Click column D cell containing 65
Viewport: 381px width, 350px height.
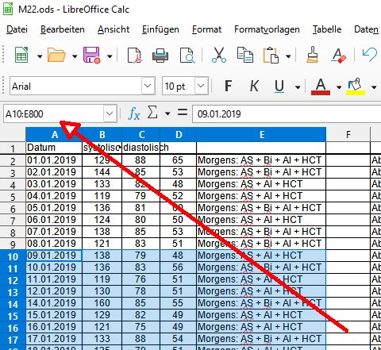(179, 160)
